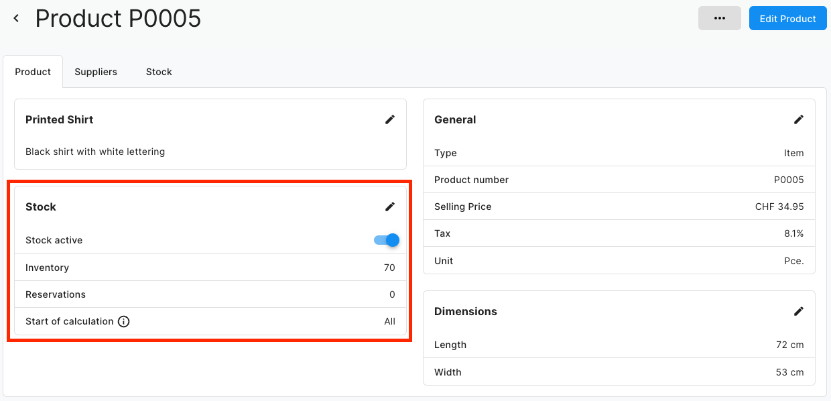Click the Edit Product button
The height and width of the screenshot is (401, 831).
788,18
